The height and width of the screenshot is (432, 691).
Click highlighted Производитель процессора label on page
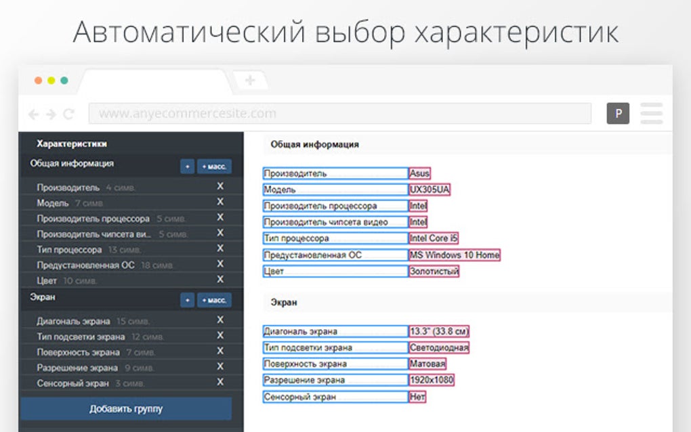[335, 206]
